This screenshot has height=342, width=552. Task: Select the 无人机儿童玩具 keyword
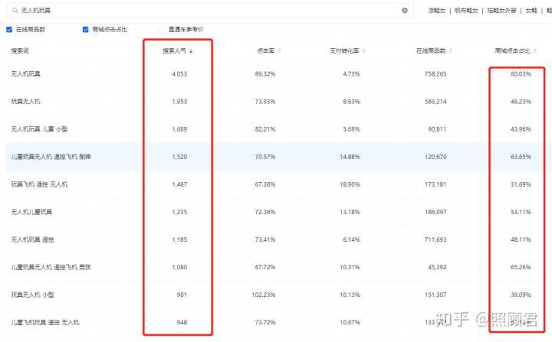click(31, 212)
